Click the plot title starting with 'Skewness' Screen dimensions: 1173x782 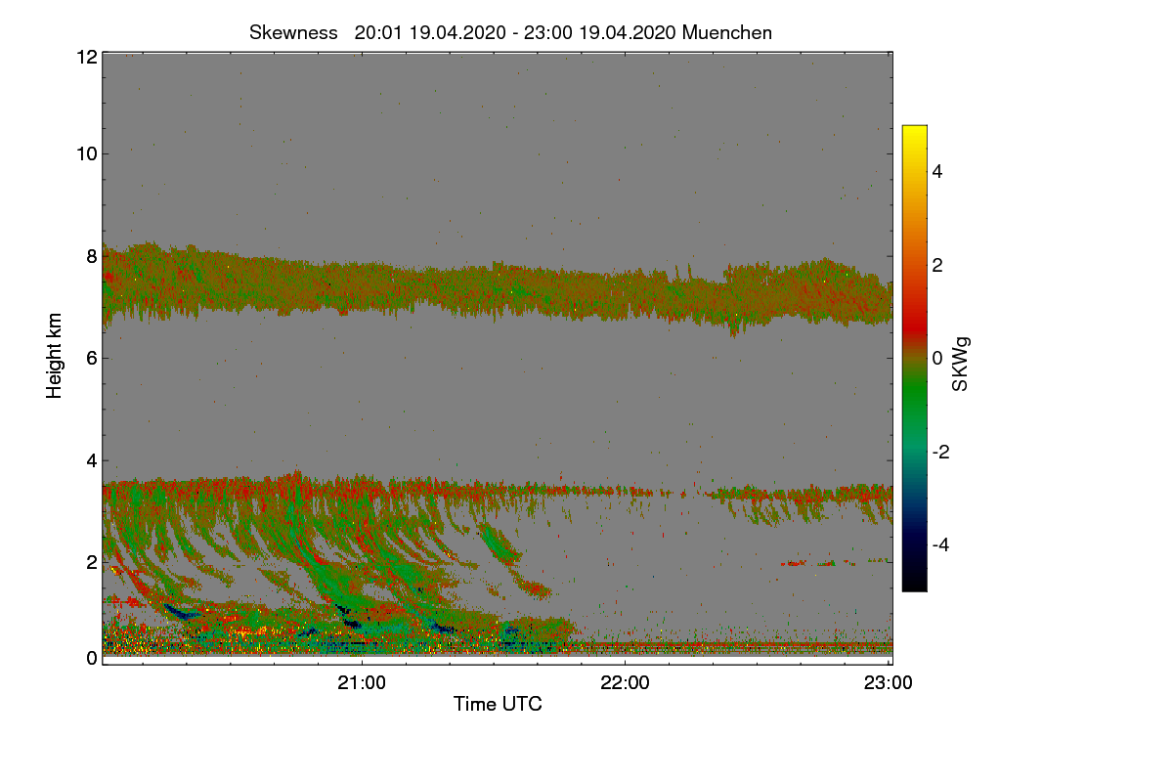click(x=510, y=32)
